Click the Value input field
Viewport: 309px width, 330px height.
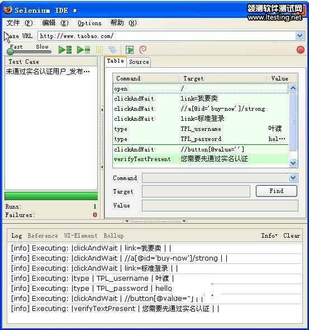220,205
